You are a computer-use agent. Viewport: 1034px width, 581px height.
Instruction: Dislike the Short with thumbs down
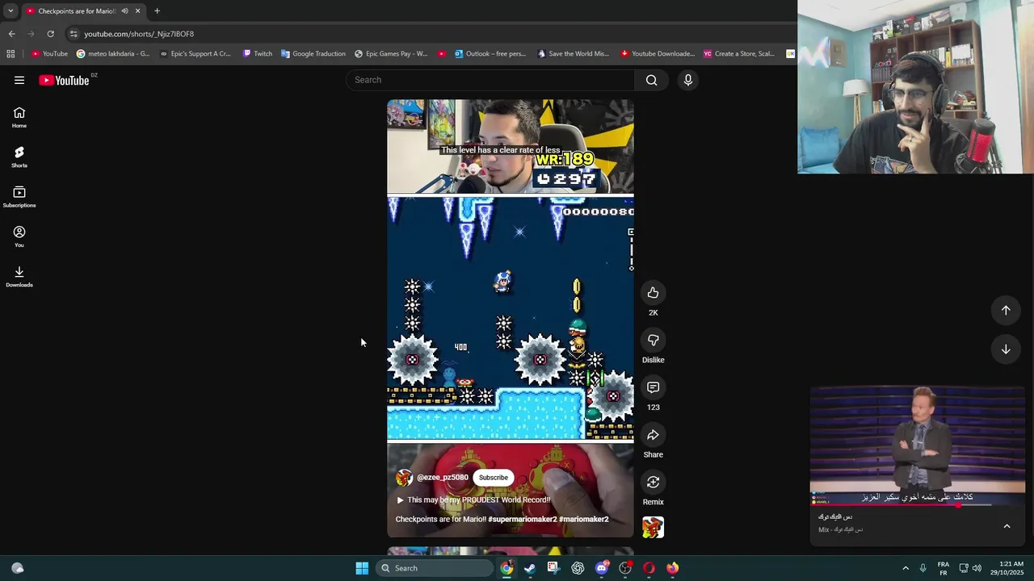653,341
